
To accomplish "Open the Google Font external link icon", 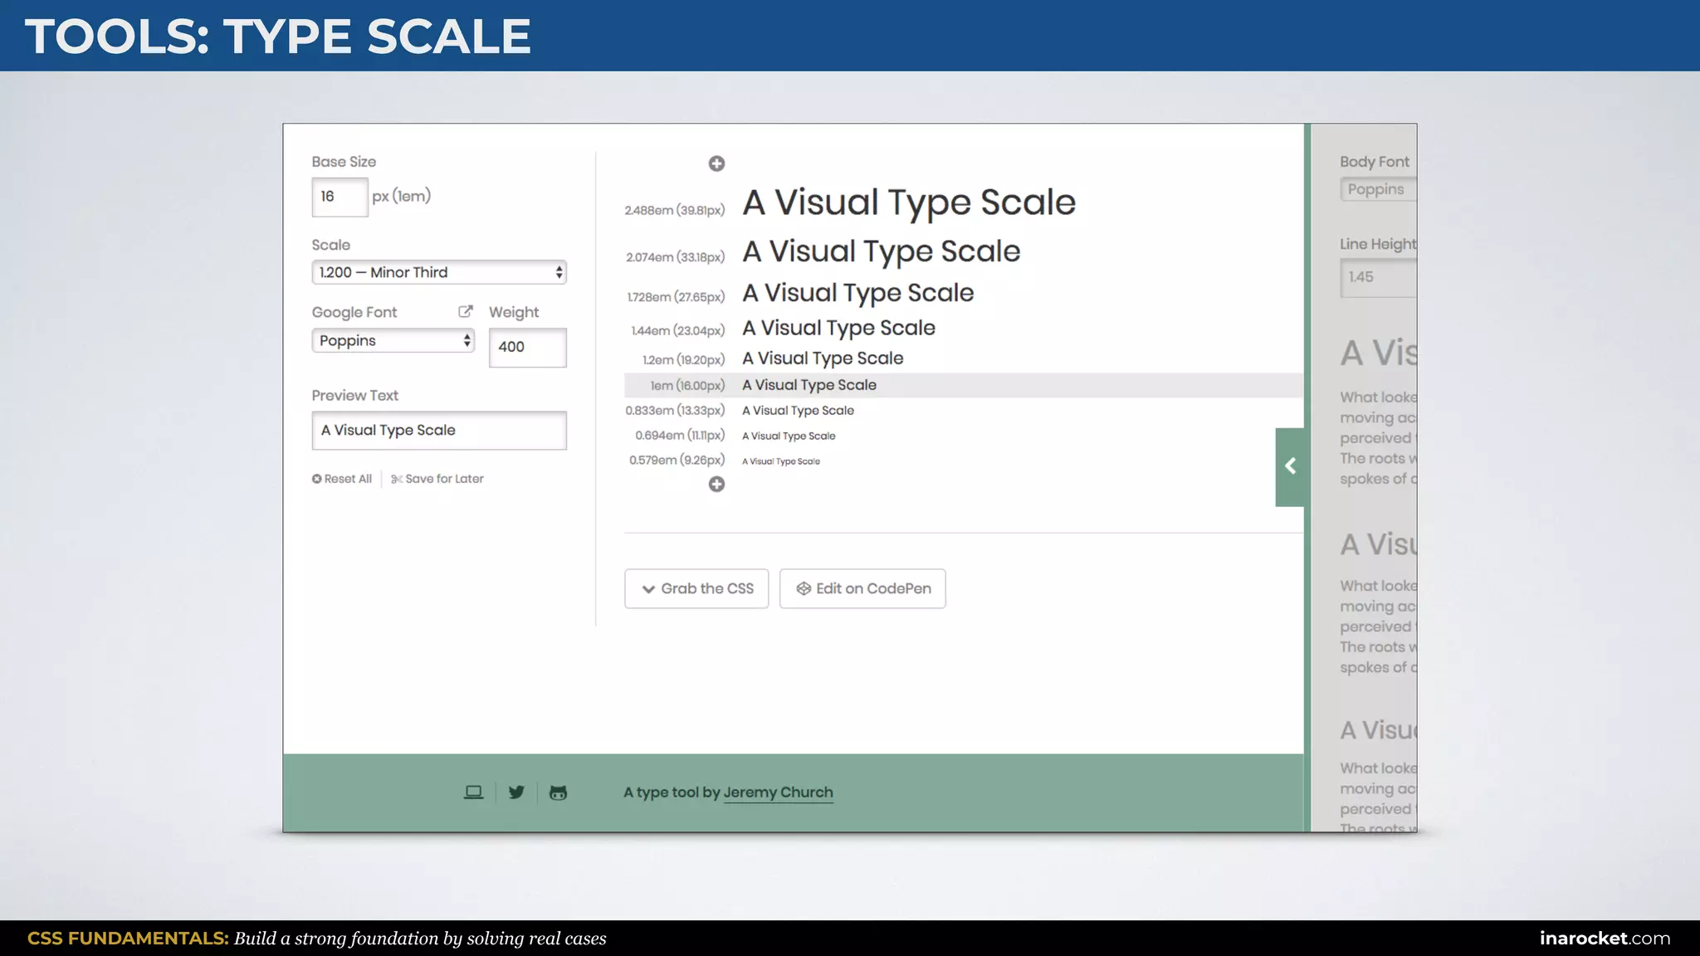I will coord(466,311).
